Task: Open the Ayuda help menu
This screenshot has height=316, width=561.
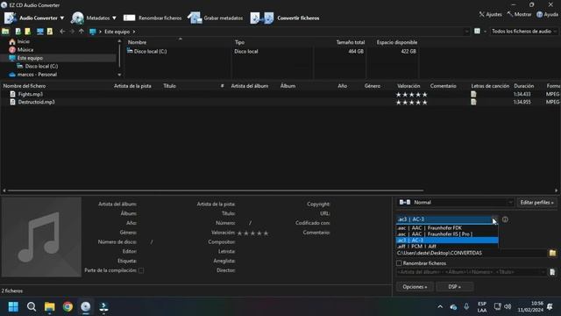Action: coord(547,14)
